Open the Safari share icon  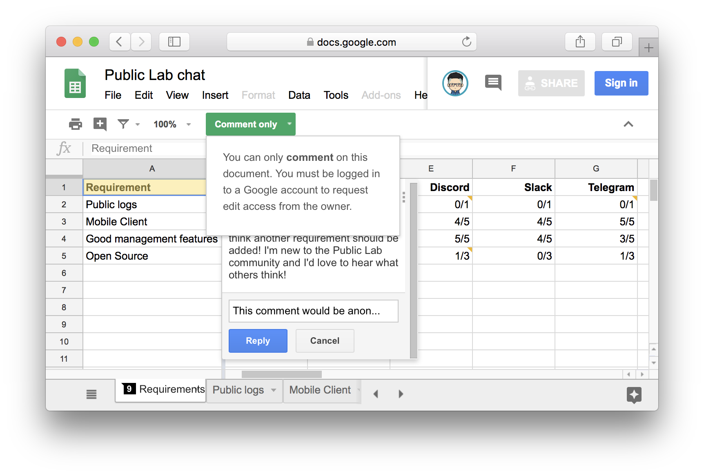coord(580,42)
